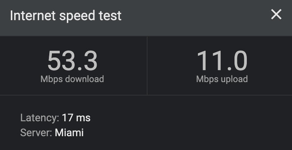Click blank area right of 17 ms
This screenshot has height=150, width=292.
point(168,118)
